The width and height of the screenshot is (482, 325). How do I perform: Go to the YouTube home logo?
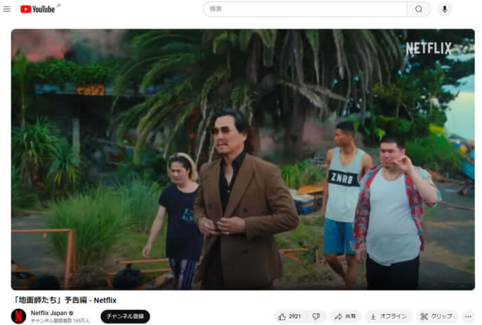38,9
